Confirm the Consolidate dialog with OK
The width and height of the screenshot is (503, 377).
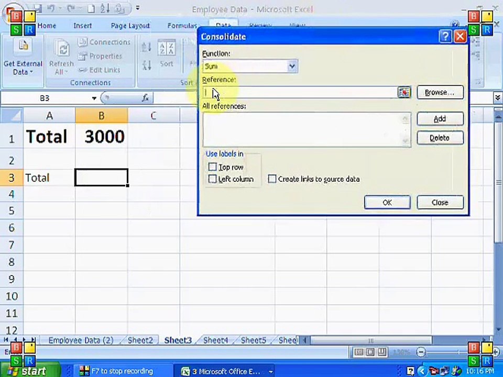coord(387,202)
